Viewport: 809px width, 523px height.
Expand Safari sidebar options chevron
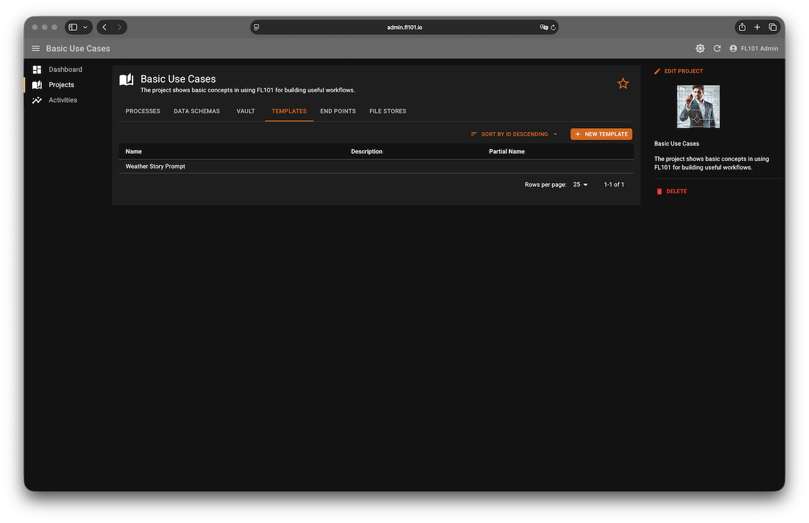coord(85,27)
